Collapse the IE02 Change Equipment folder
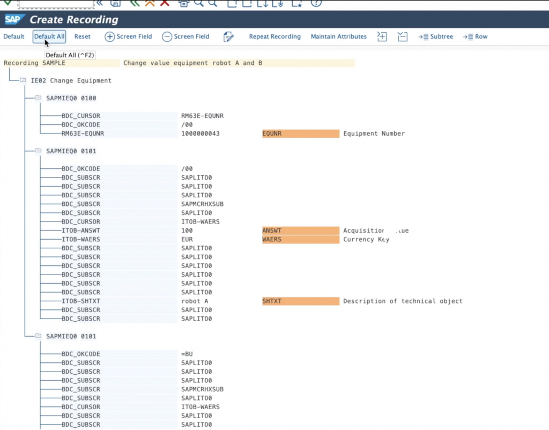This screenshot has width=549, height=430. (x=23, y=80)
